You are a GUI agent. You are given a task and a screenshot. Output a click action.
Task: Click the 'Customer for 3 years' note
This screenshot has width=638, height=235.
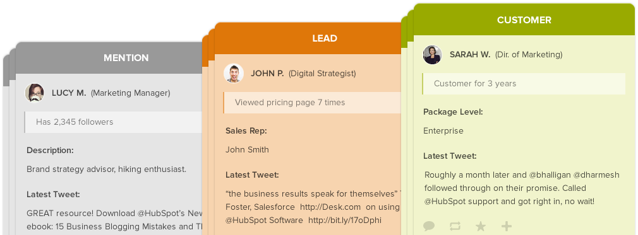point(524,84)
